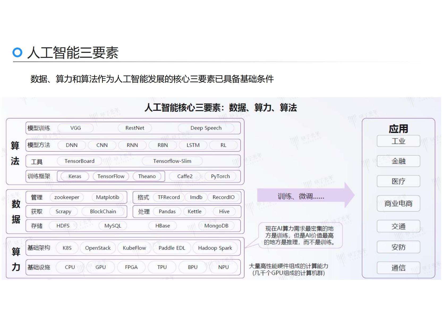Click the Hadoop Spark architecture tag

[x=215, y=248]
